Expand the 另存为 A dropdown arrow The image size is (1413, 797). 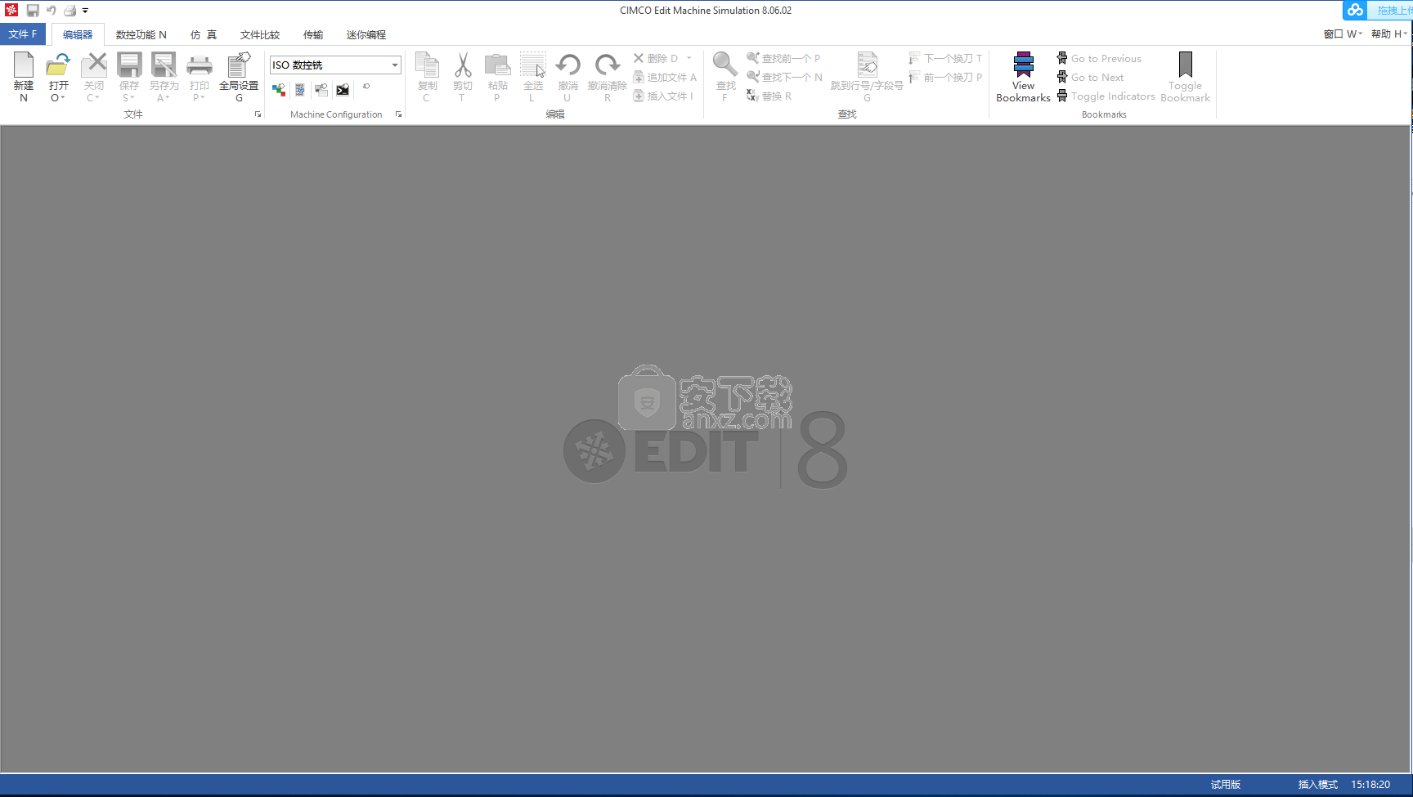pyautogui.click(x=168, y=98)
